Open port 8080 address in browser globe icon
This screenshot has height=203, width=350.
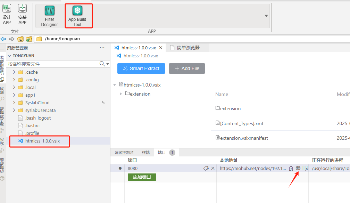coord(298,168)
